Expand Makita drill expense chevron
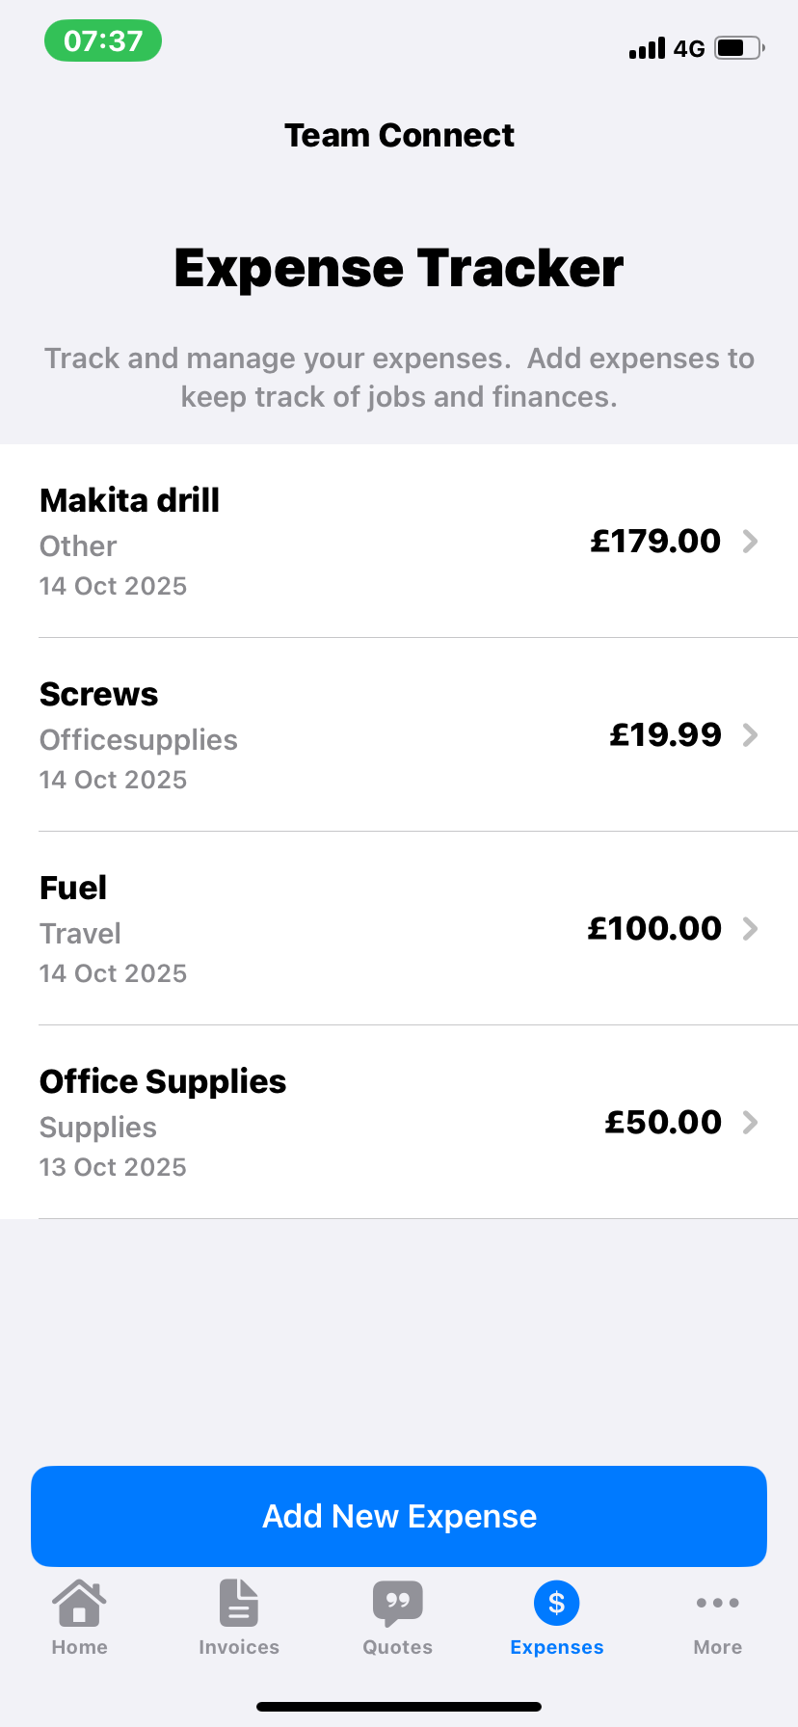 click(750, 542)
